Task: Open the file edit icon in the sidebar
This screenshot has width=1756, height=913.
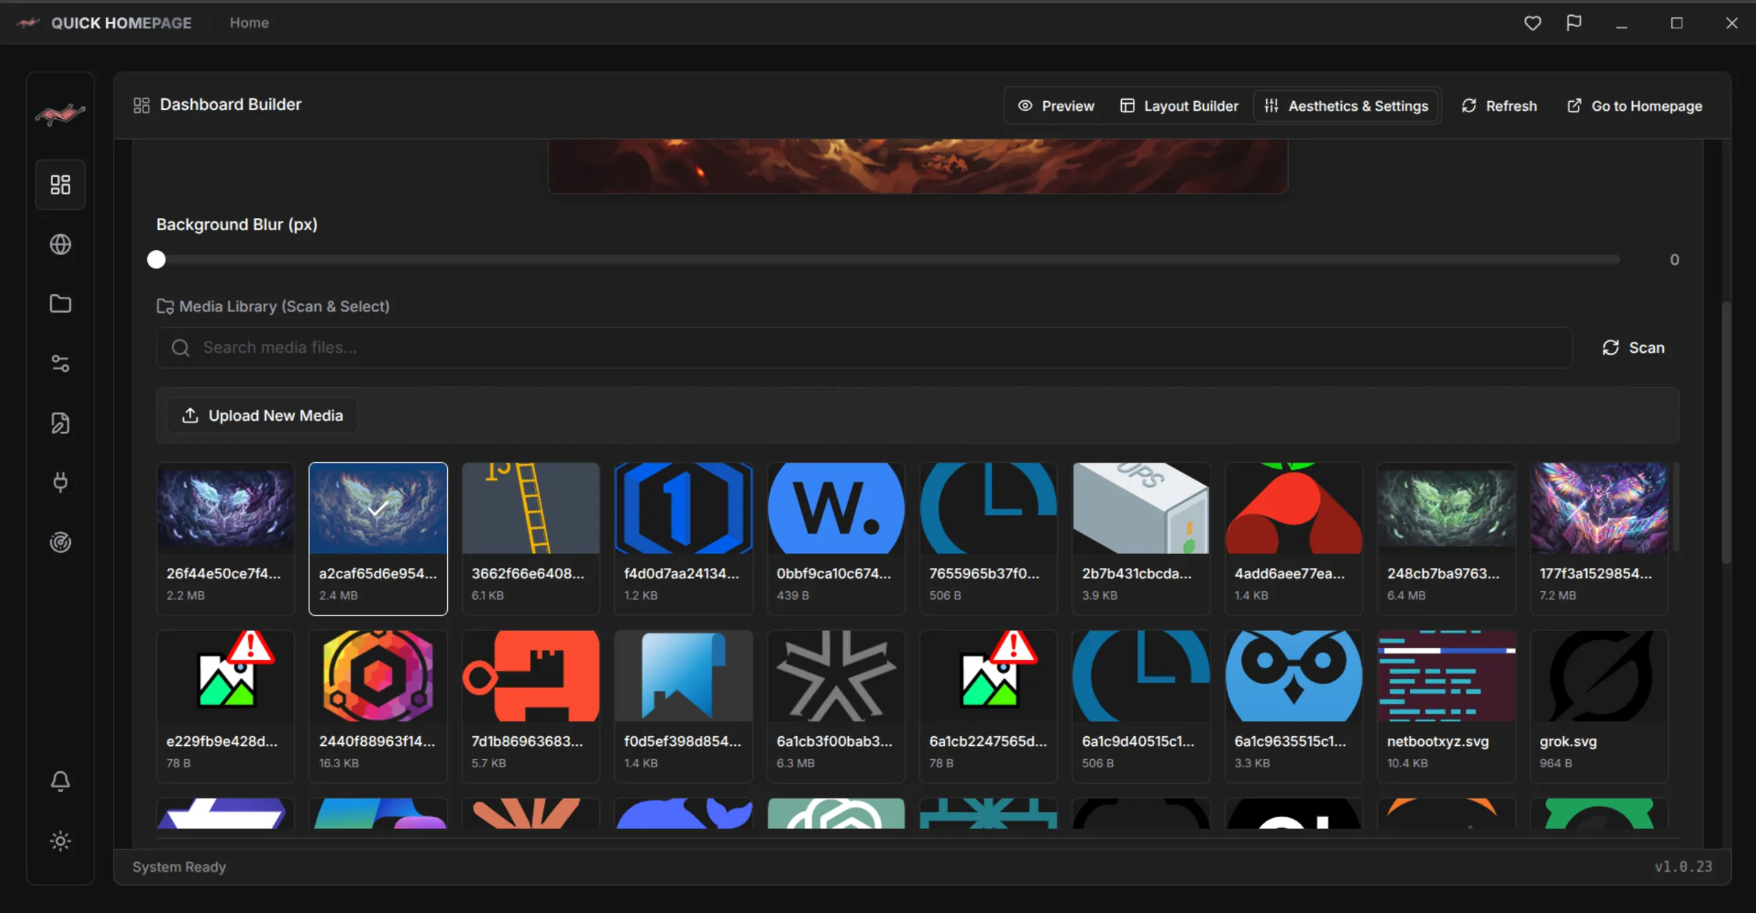Action: [x=61, y=423]
